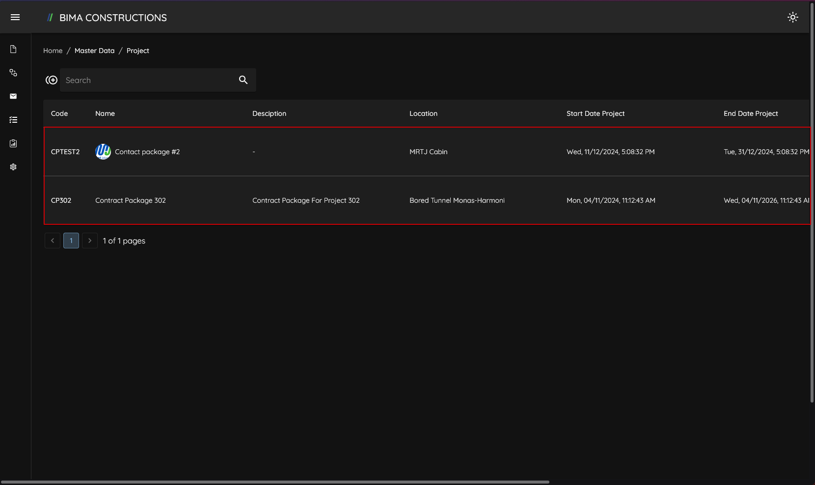Focus the Search input field

(147, 80)
